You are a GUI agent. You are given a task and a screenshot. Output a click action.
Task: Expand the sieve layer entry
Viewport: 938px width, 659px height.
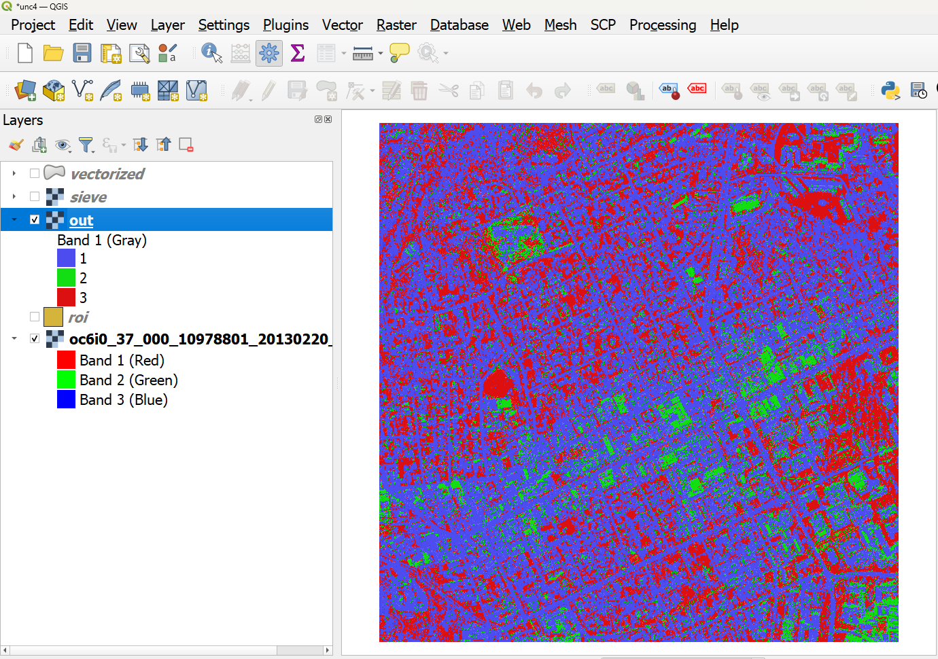tap(14, 197)
